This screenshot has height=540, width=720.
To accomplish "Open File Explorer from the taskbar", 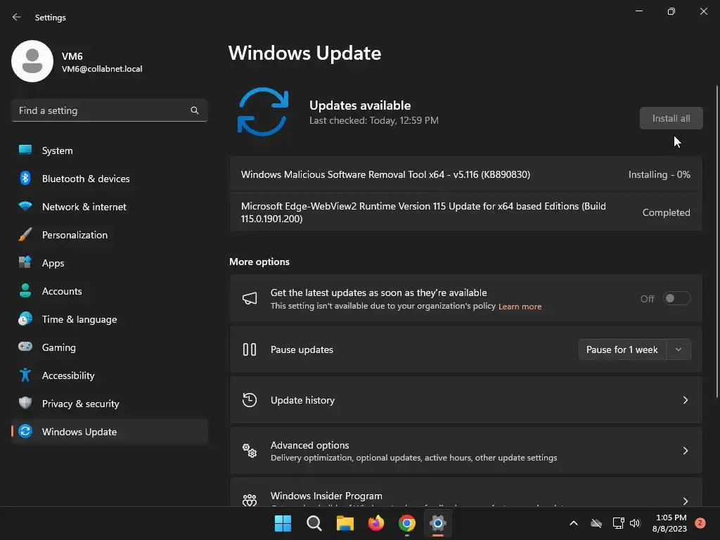I will coord(345,523).
